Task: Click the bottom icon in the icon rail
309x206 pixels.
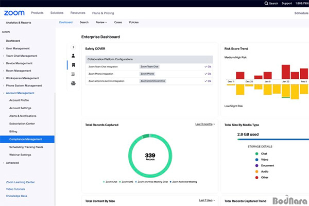Action: 73,83
